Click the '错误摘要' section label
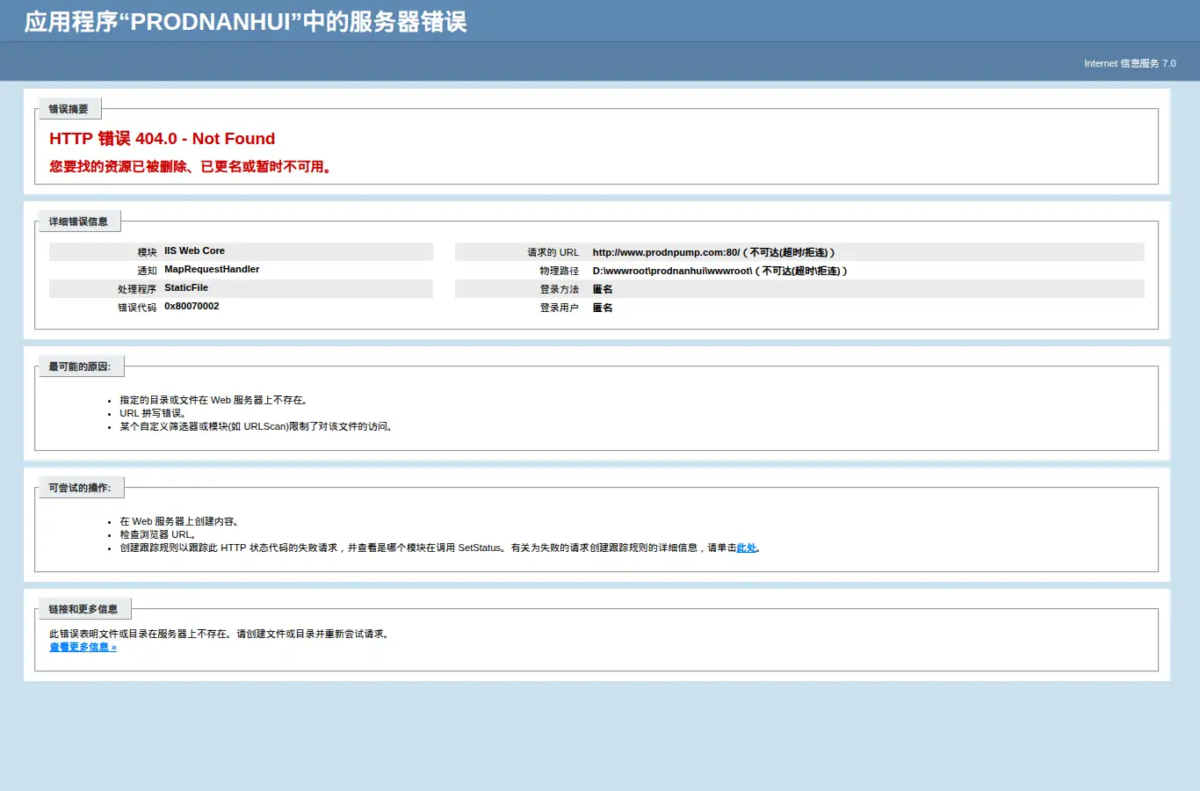The image size is (1200, 791). point(69,109)
